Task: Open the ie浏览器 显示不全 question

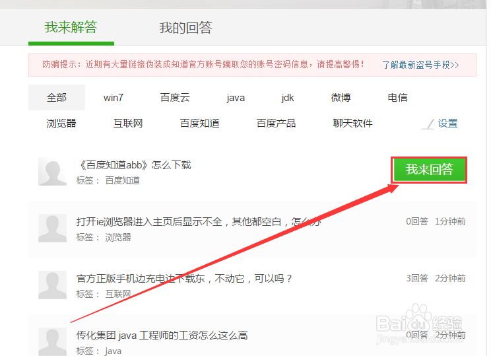Action: pyautogui.click(x=199, y=221)
